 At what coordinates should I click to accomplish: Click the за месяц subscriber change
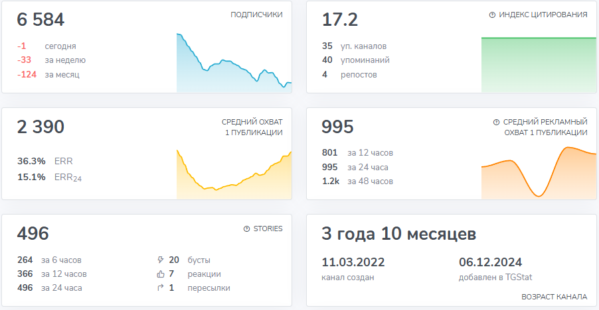pyautogui.click(x=48, y=75)
